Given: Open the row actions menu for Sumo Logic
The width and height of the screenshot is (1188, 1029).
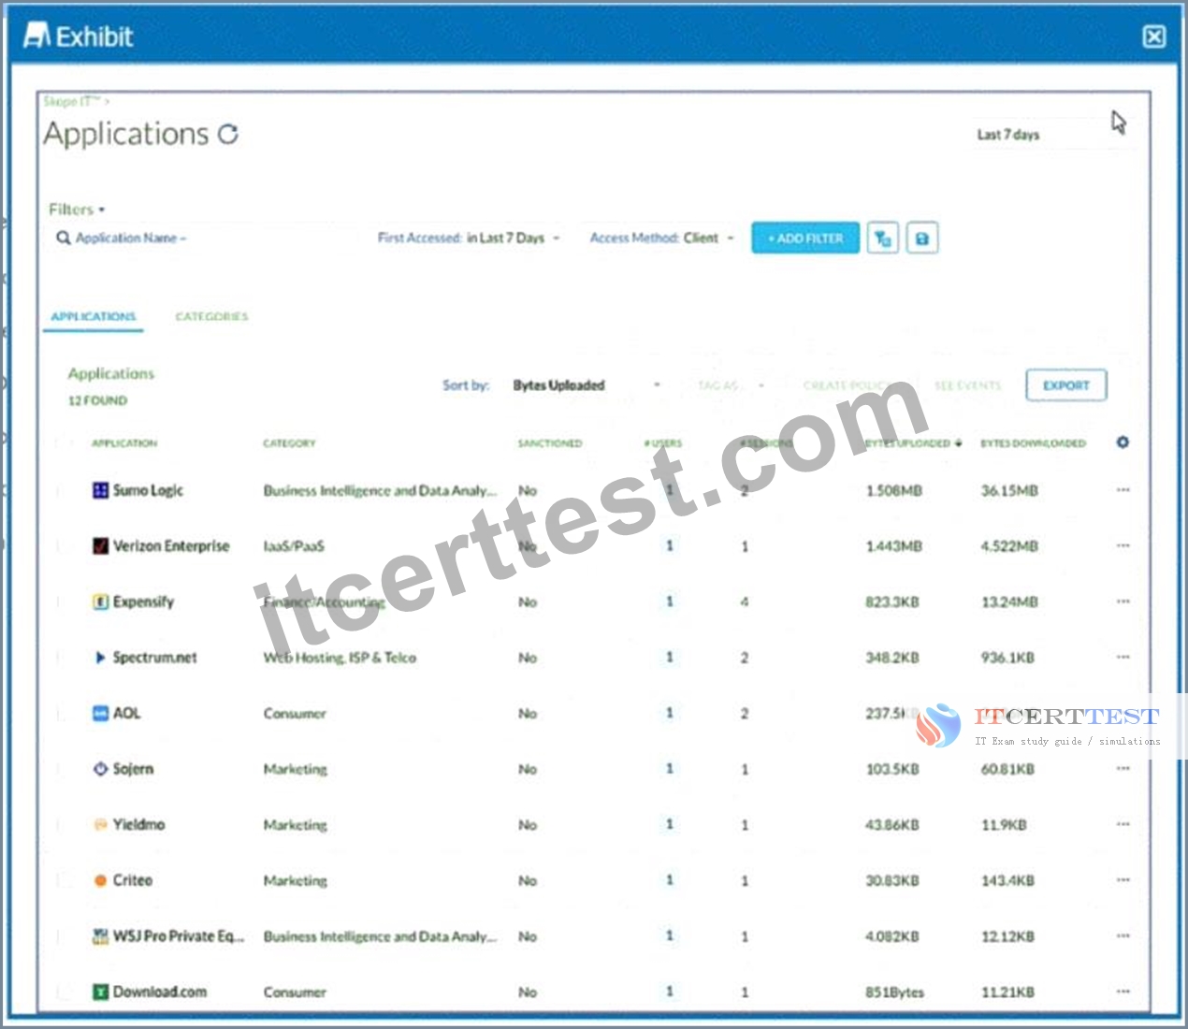Looking at the screenshot, I should (1123, 490).
